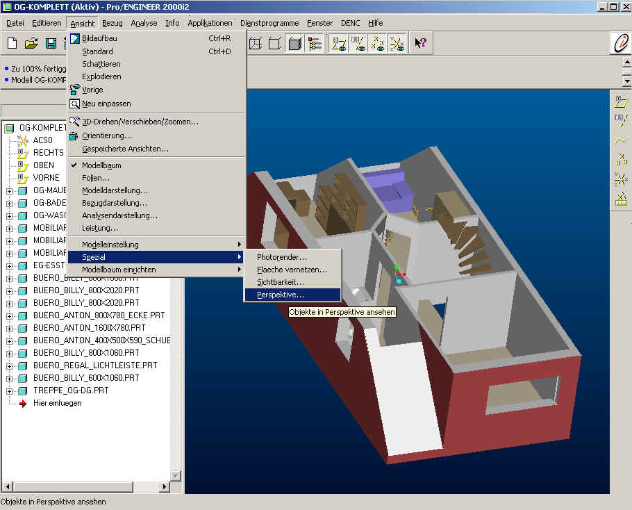The width and height of the screenshot is (632, 510).
Task: Switch to hidden-line display in the top toolbar
Action: (256, 43)
